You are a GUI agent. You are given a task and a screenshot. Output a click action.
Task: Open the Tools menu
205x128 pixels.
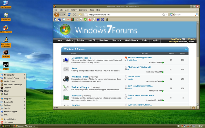coord(92,10)
